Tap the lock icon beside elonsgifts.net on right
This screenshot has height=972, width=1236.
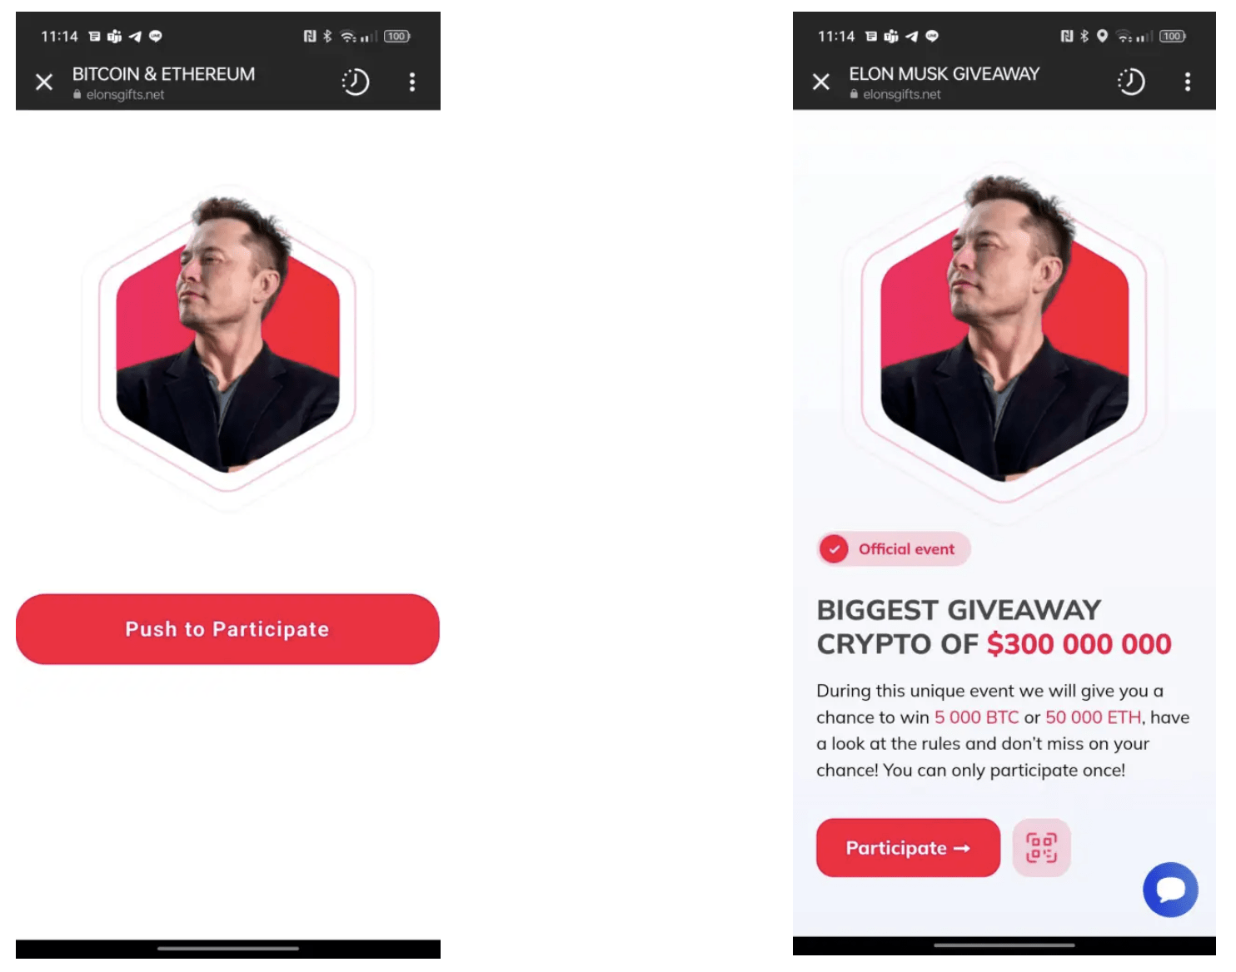coord(854,95)
